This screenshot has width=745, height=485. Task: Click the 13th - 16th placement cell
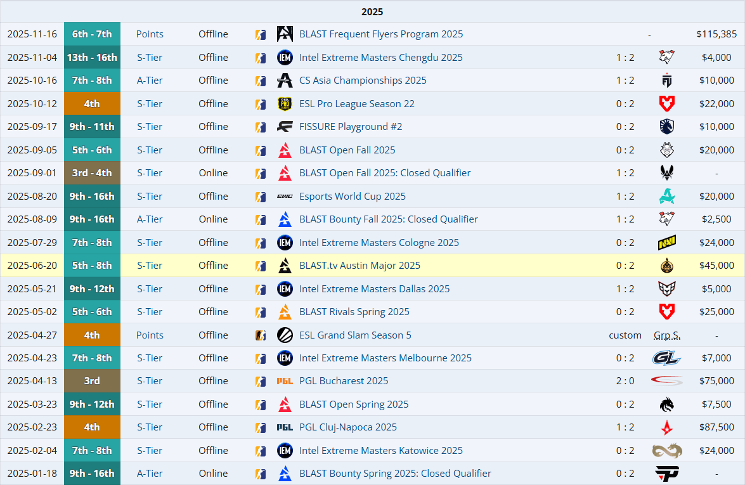click(92, 58)
